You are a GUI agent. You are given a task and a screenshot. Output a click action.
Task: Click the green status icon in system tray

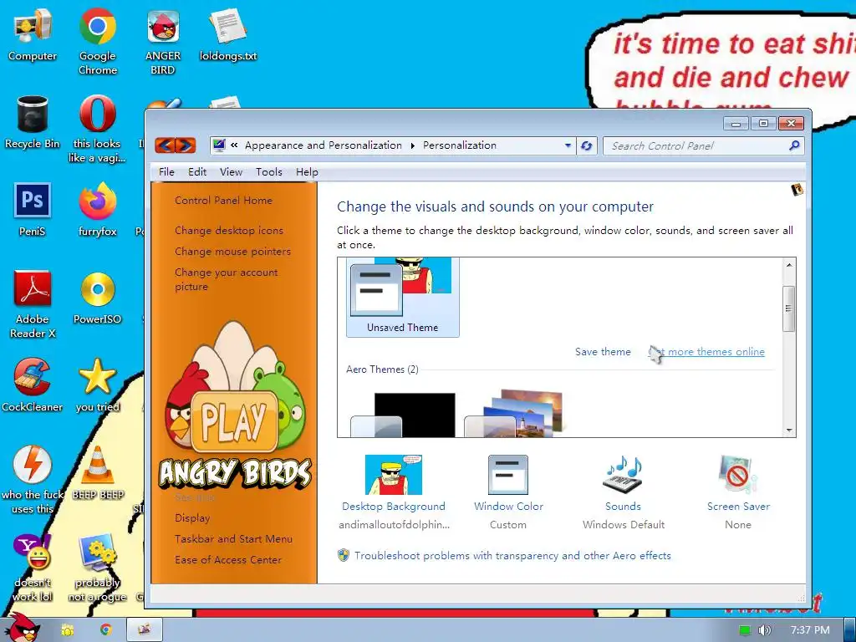pos(745,630)
